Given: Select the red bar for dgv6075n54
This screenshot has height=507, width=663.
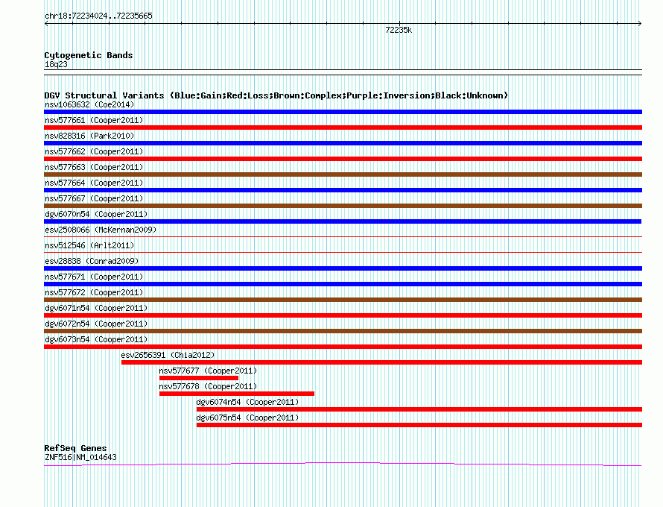Looking at the screenshot, I should [x=419, y=425].
